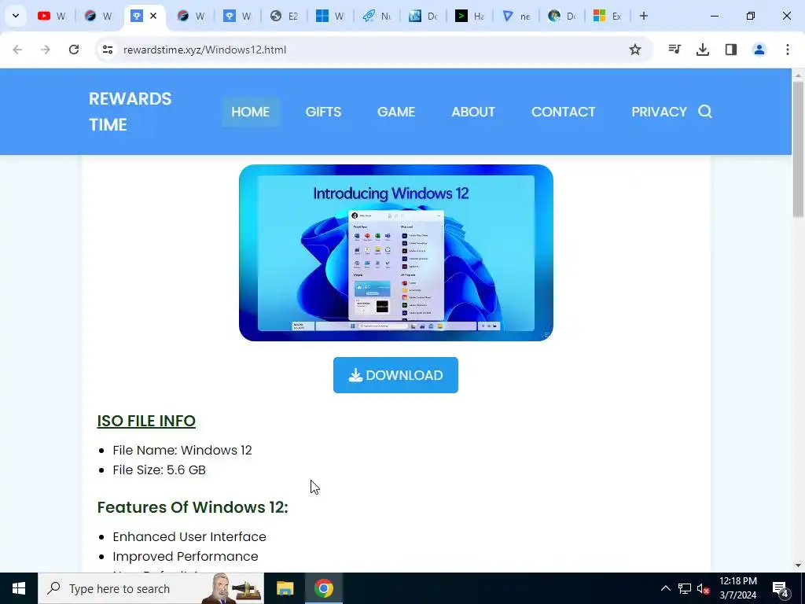Click the taskbar search box
The height and width of the screenshot is (604, 805).
click(151, 588)
